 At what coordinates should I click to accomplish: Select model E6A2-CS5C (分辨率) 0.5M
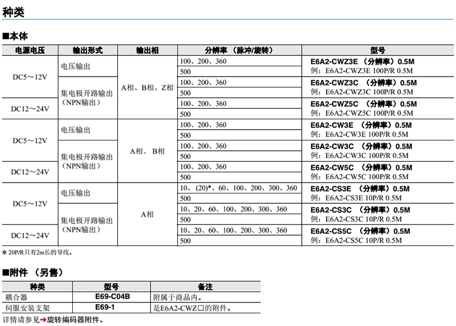[361, 231]
